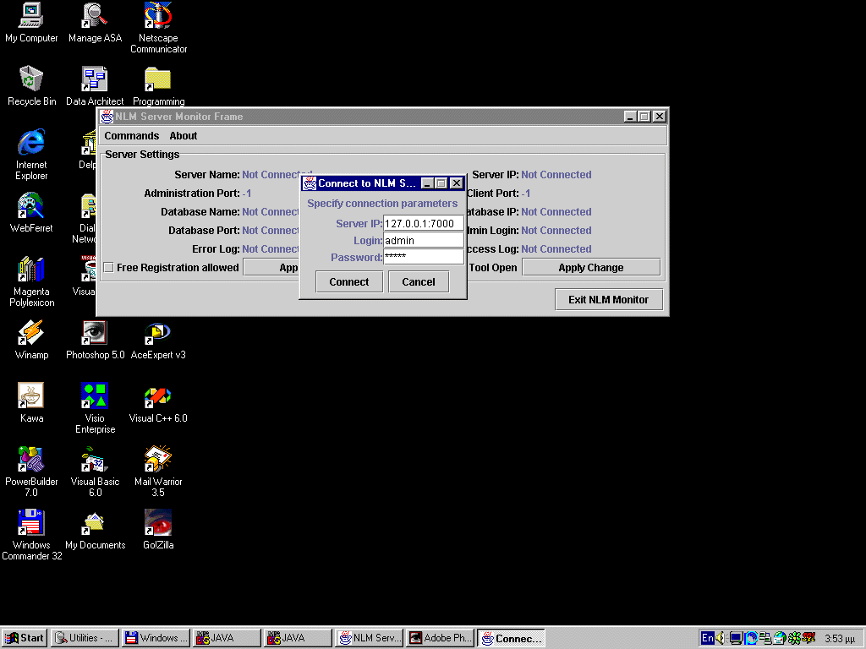Launch Magenta Polylexicon icon
This screenshot has height=649, width=866.
click(x=31, y=281)
